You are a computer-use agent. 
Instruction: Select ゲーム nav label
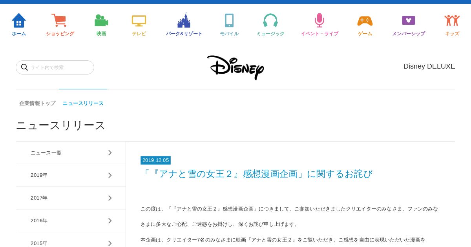[x=365, y=34]
